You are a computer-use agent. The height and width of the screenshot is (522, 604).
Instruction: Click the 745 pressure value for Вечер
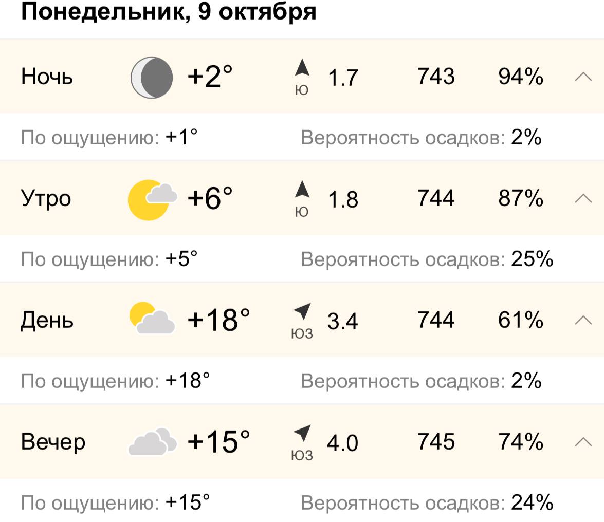click(x=436, y=442)
